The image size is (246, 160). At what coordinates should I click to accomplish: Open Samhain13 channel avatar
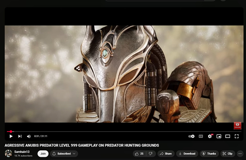point(9,154)
